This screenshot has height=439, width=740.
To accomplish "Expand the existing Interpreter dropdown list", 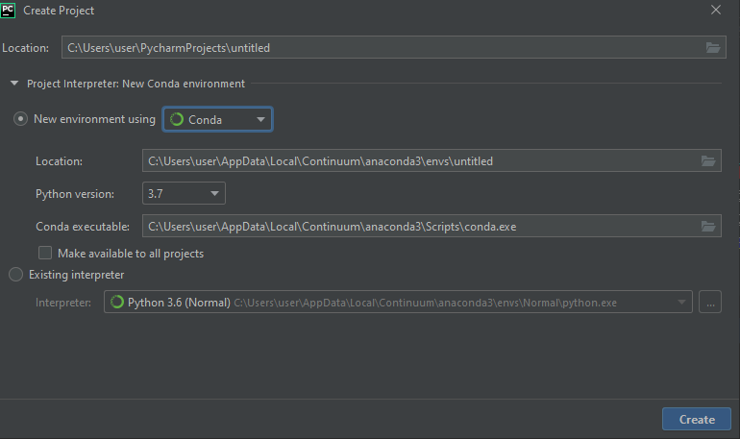I will pos(683,303).
